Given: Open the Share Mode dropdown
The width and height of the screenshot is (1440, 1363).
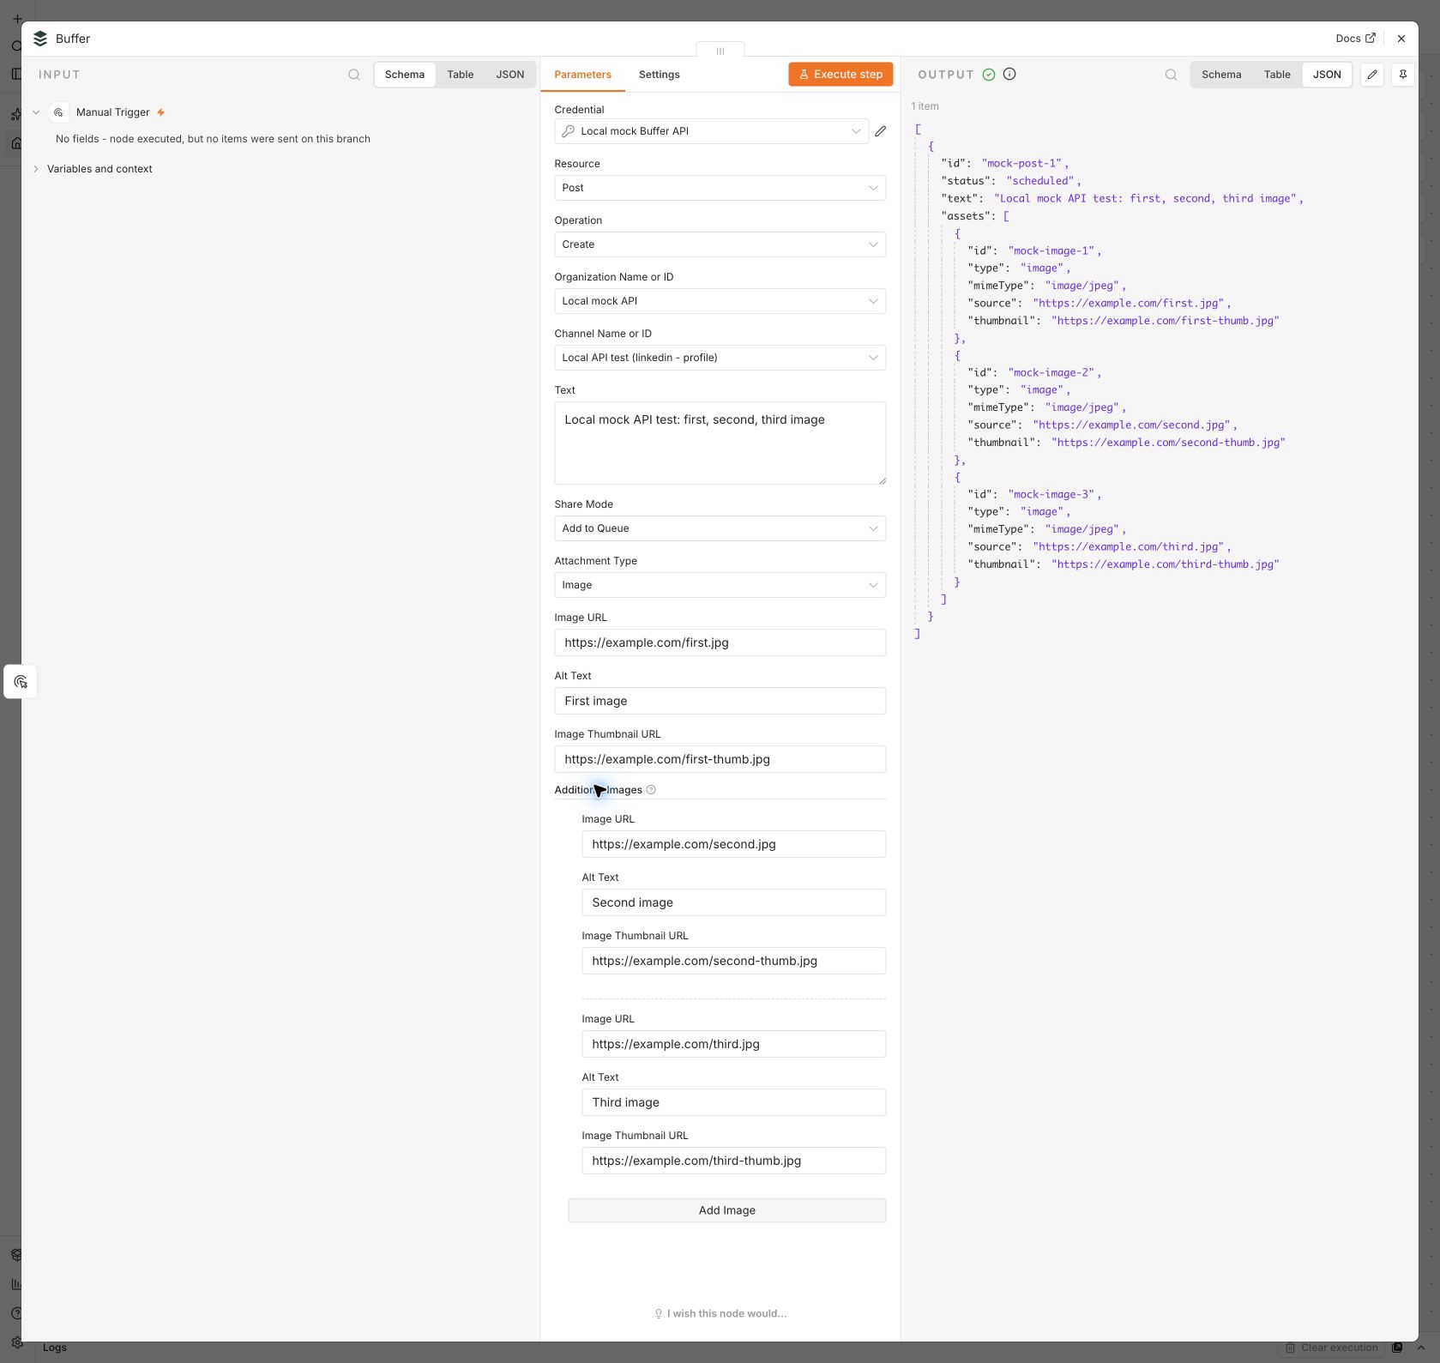Looking at the screenshot, I should click(720, 528).
